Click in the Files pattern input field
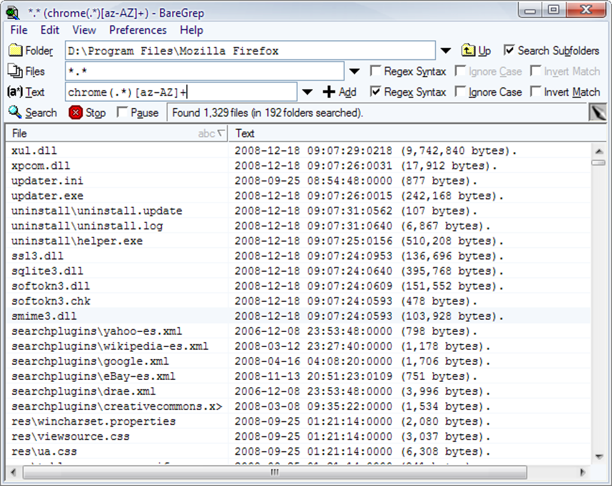The image size is (612, 486). click(x=205, y=71)
